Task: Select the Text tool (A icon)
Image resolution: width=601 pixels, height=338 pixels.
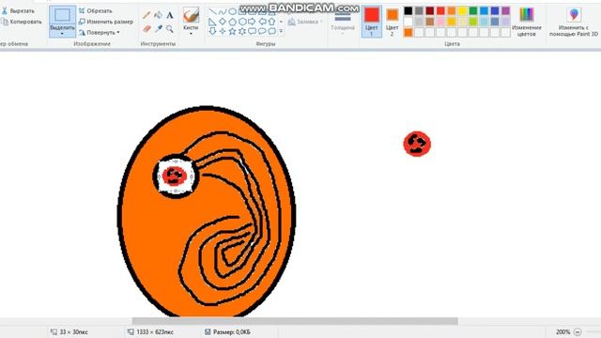Action: (x=169, y=15)
